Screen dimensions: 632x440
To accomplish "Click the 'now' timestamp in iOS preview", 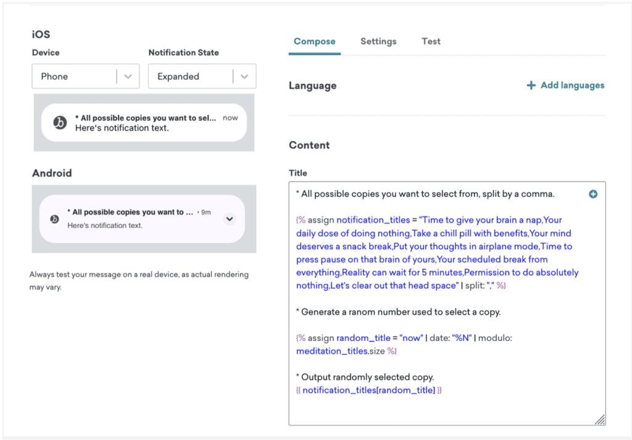I will 230,118.
